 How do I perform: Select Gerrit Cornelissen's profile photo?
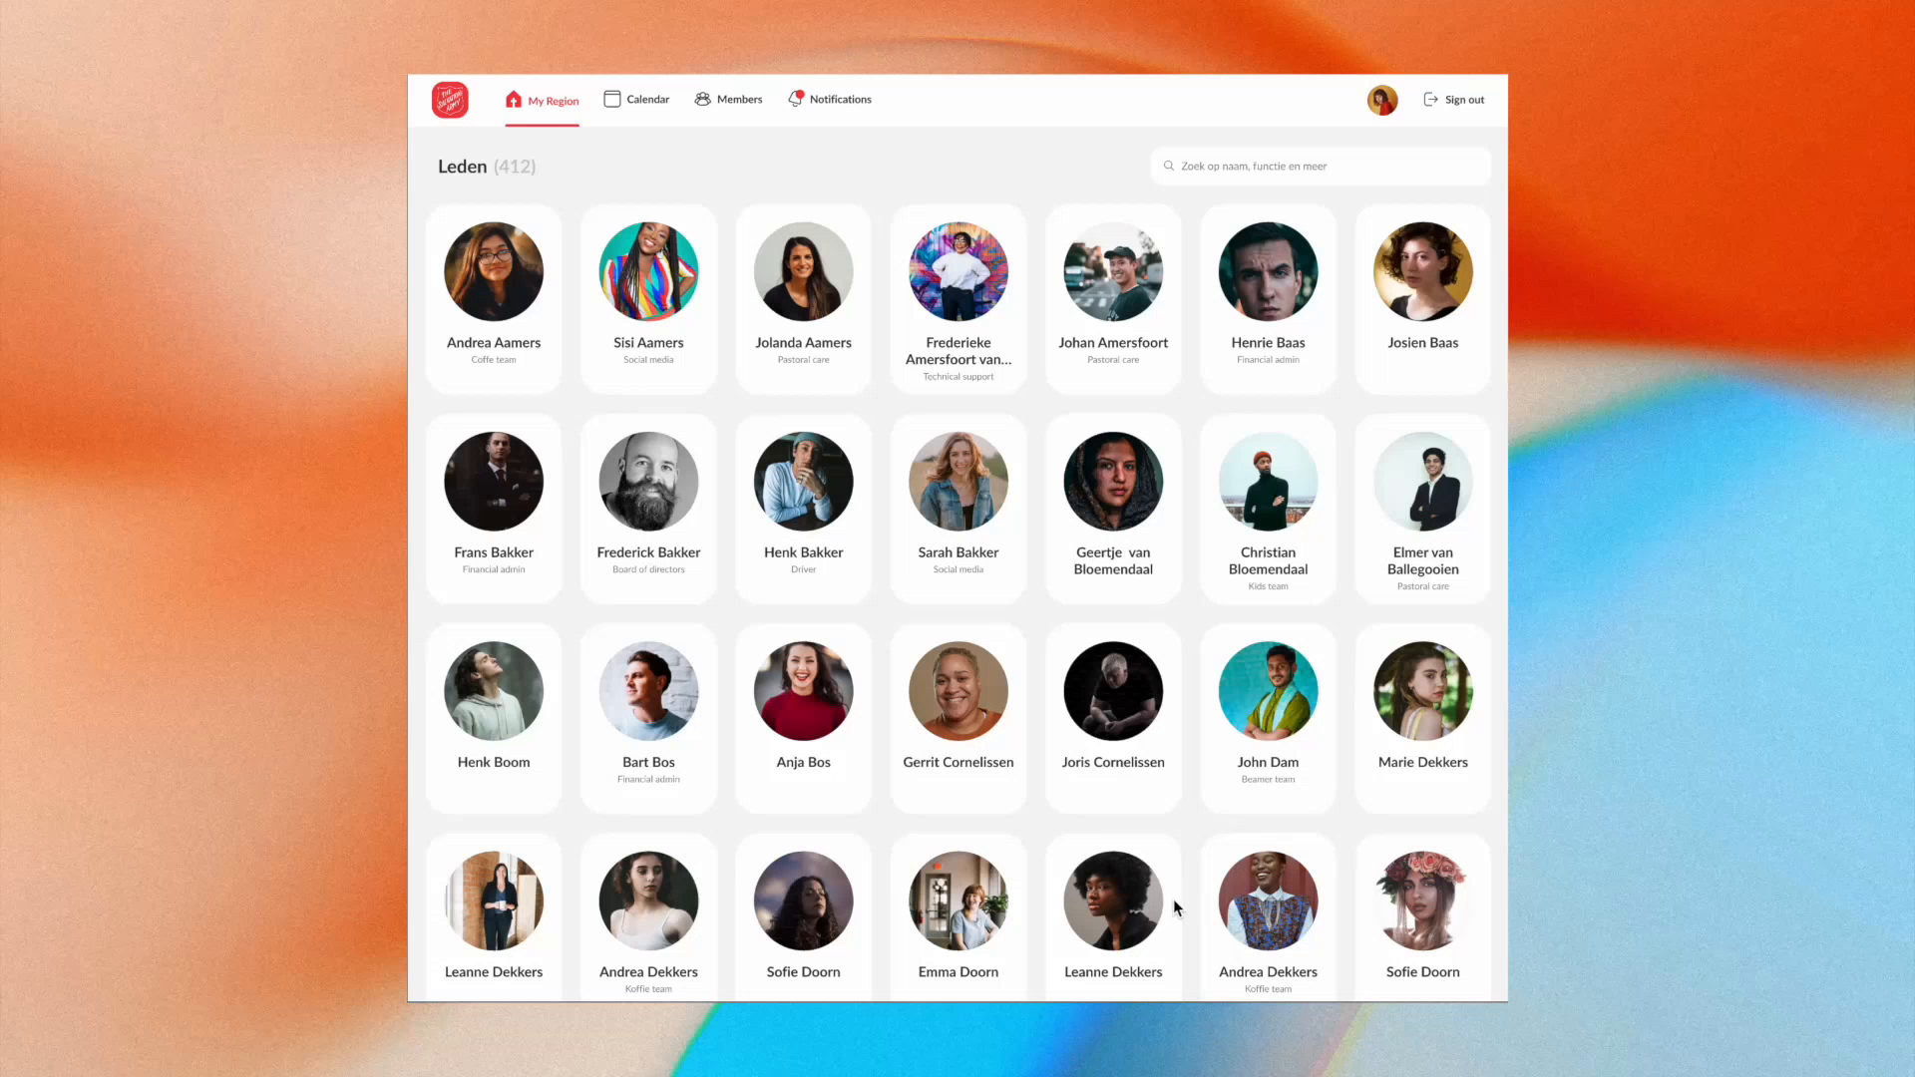(x=957, y=690)
